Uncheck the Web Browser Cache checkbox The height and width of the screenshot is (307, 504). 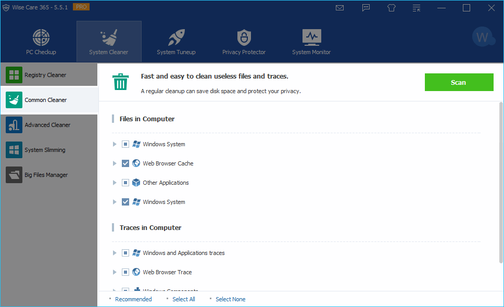(125, 163)
